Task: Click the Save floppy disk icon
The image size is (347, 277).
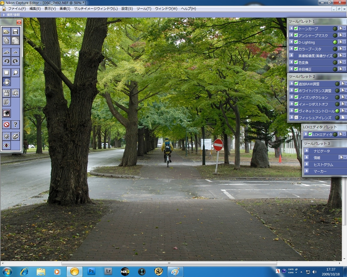Action: (15, 32)
